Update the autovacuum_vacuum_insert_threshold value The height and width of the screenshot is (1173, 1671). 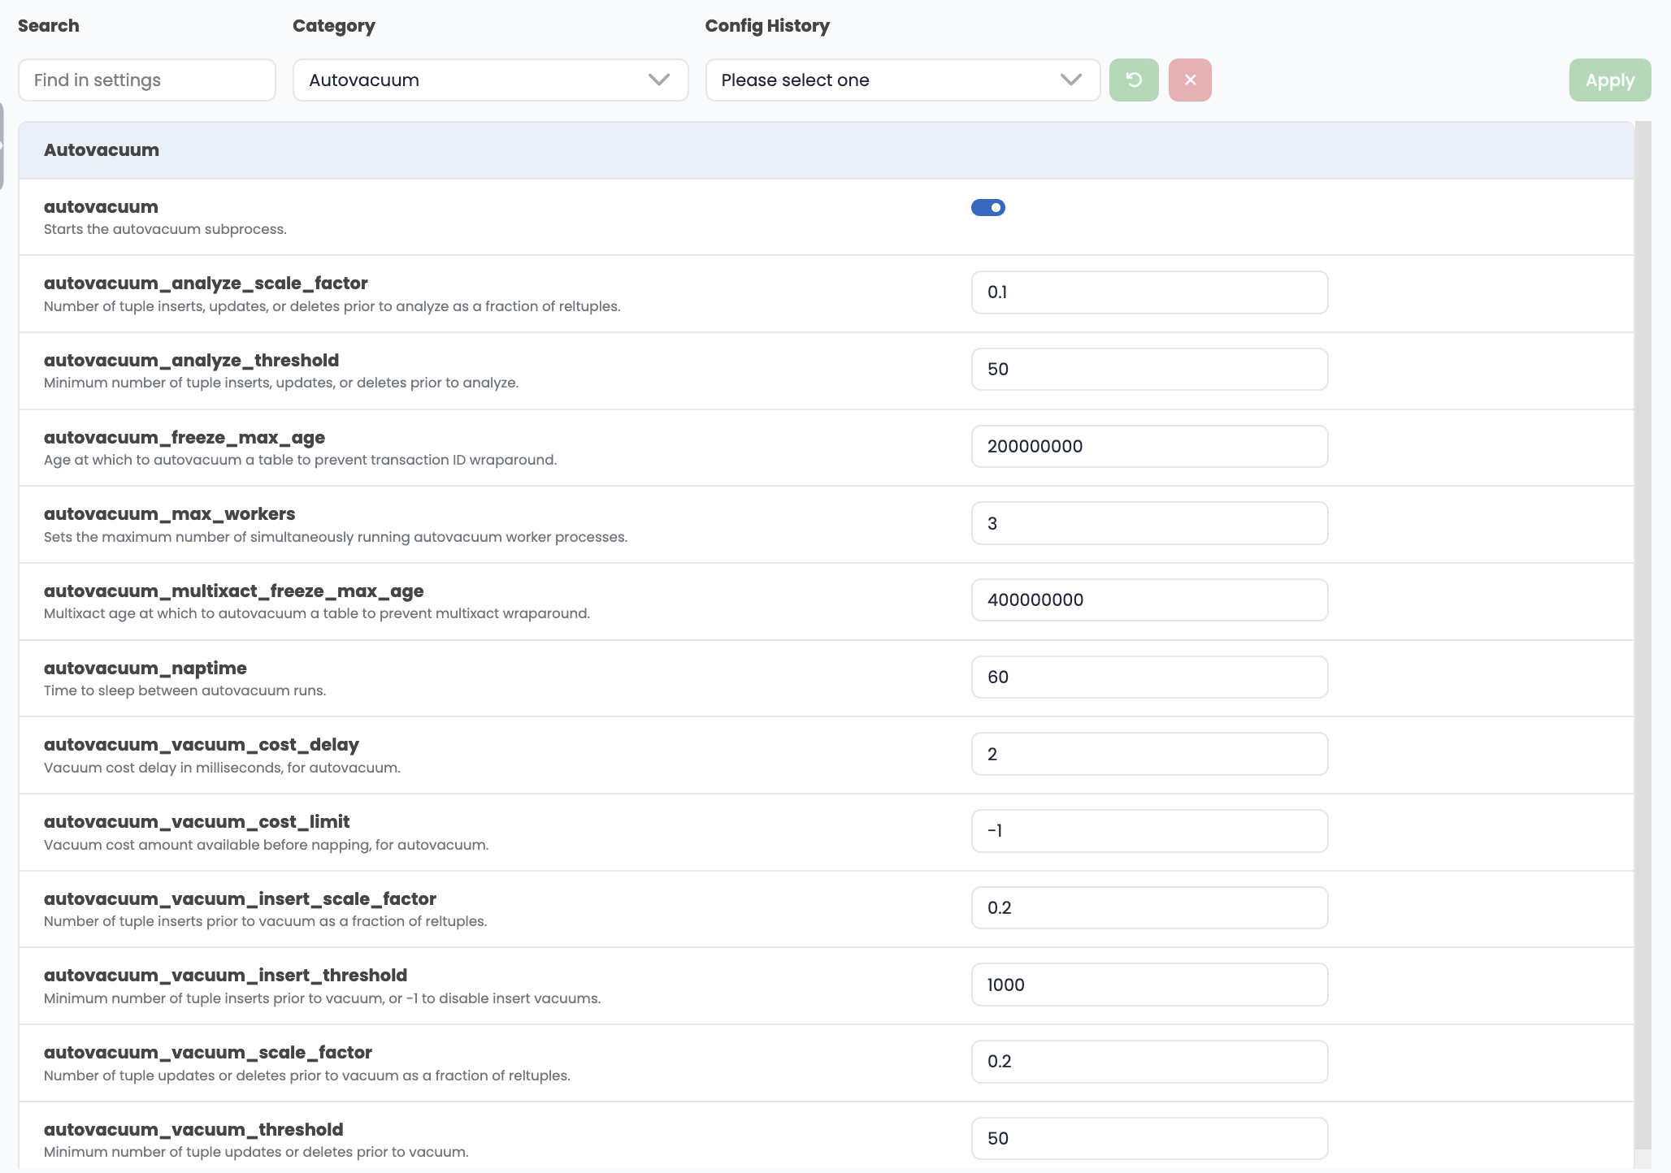[x=1148, y=985]
